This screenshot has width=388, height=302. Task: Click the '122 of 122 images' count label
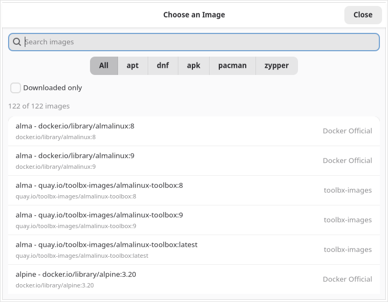coord(39,106)
